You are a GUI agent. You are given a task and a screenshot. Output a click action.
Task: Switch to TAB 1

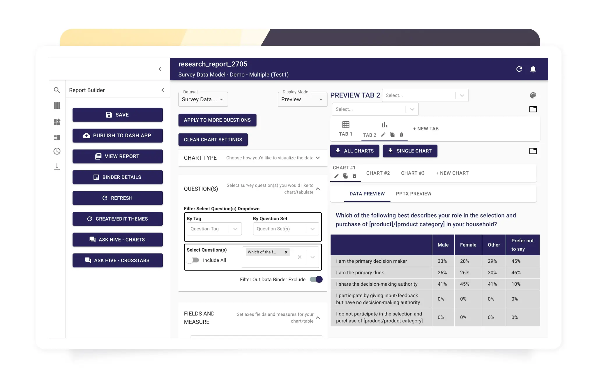tap(346, 129)
